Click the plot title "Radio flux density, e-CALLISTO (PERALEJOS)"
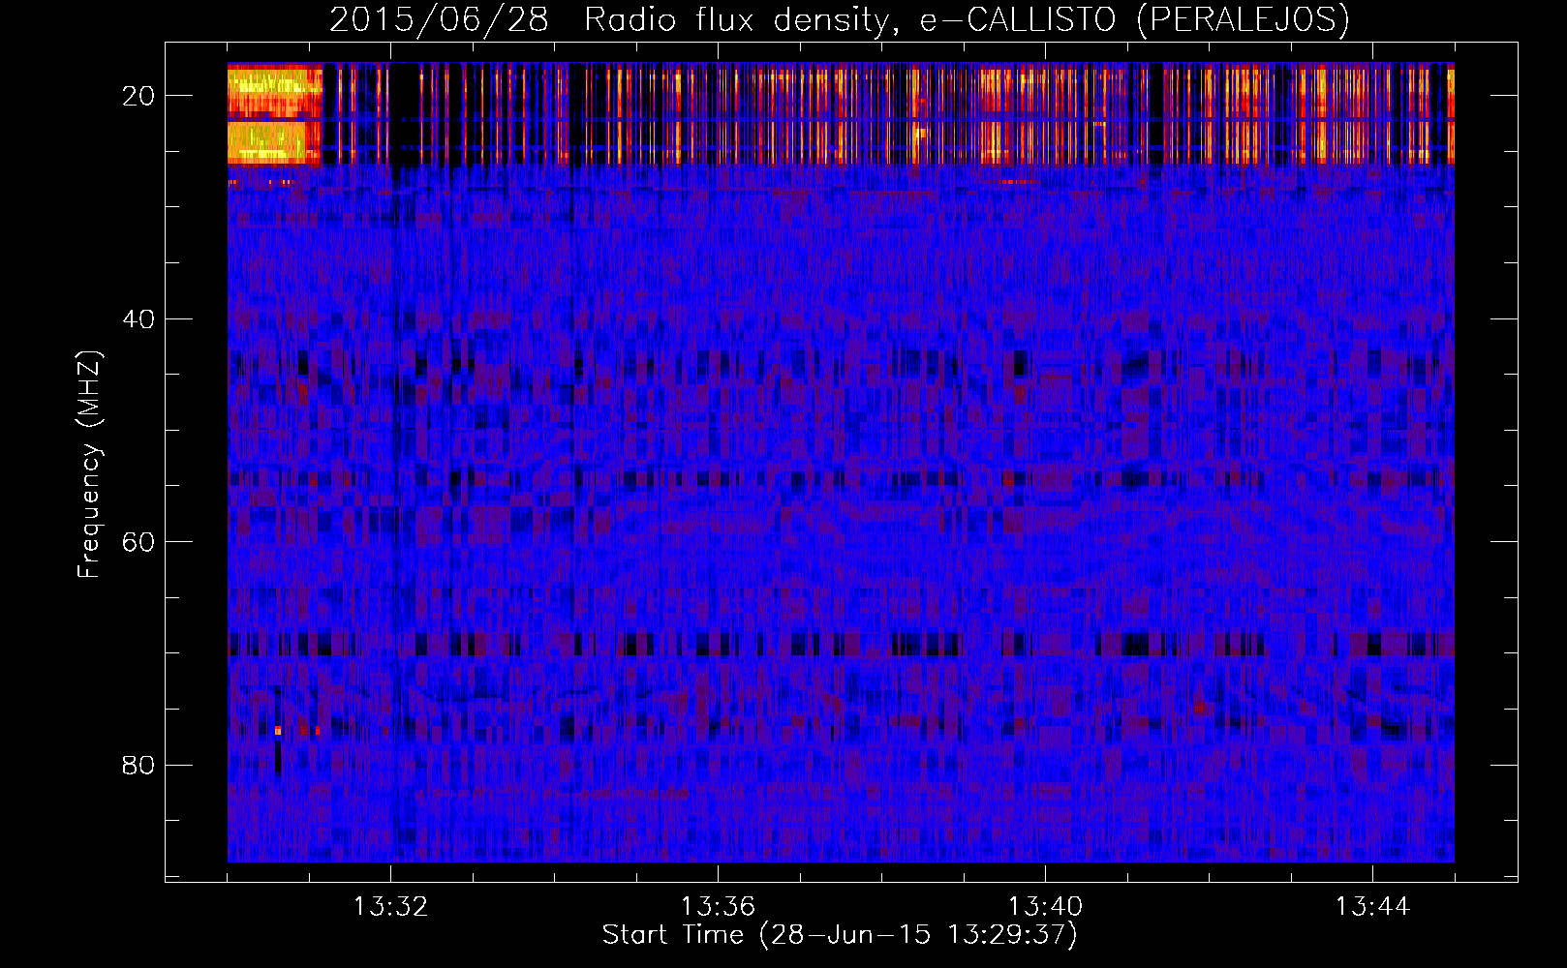Image resolution: width=1567 pixels, height=968 pixels. (x=967, y=20)
